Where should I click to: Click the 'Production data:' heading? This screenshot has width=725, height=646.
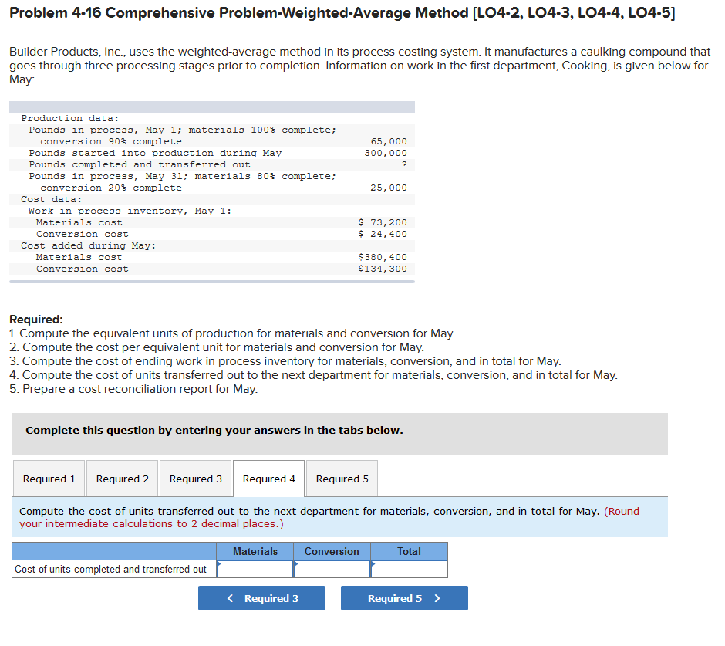point(70,118)
